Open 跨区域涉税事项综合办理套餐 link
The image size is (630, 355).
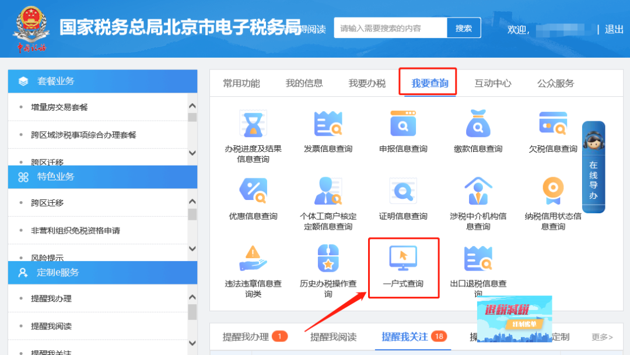pyautogui.click(x=83, y=135)
